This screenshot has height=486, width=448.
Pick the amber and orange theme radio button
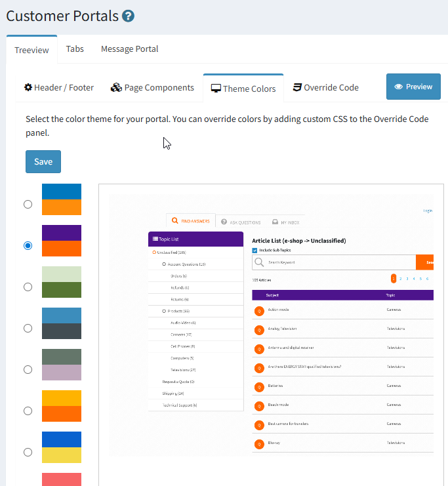tap(28, 411)
